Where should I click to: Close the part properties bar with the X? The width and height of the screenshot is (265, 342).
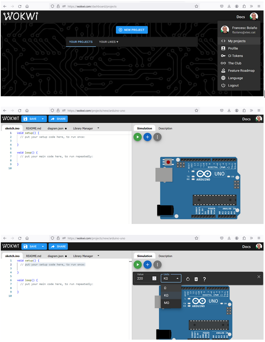pyautogui.click(x=258, y=277)
